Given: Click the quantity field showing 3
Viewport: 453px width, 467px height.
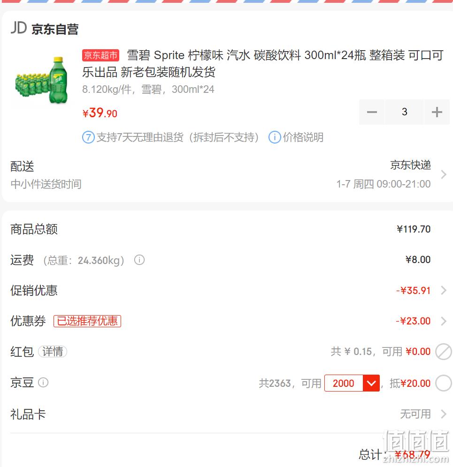Looking at the screenshot, I should [x=404, y=112].
